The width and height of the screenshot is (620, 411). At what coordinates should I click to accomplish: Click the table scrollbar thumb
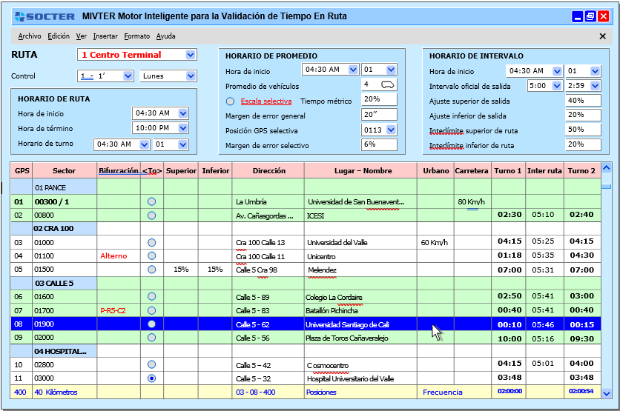coord(607,187)
